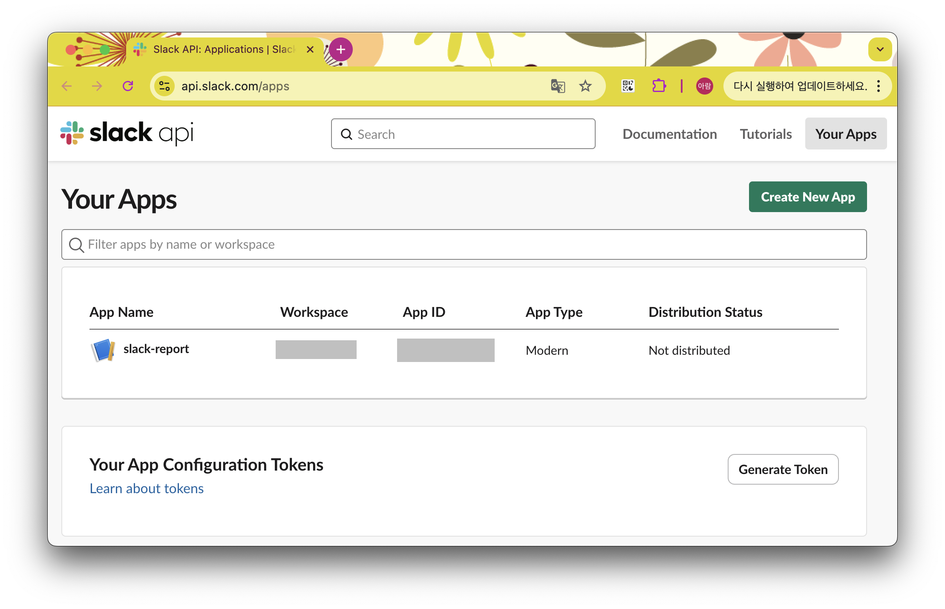Open Chrome three-dot menu
This screenshot has height=609, width=945.
click(x=879, y=86)
